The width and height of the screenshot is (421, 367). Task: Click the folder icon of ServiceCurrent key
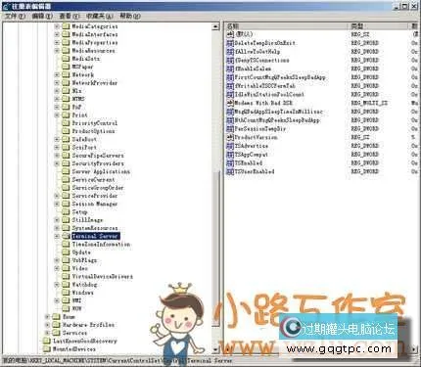click(67, 179)
